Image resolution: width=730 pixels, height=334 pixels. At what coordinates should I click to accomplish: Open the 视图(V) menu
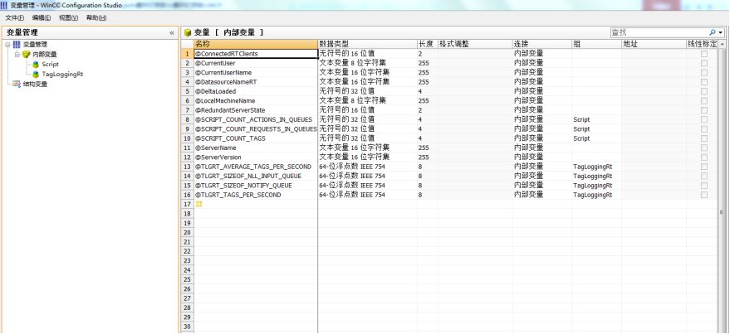click(x=68, y=17)
